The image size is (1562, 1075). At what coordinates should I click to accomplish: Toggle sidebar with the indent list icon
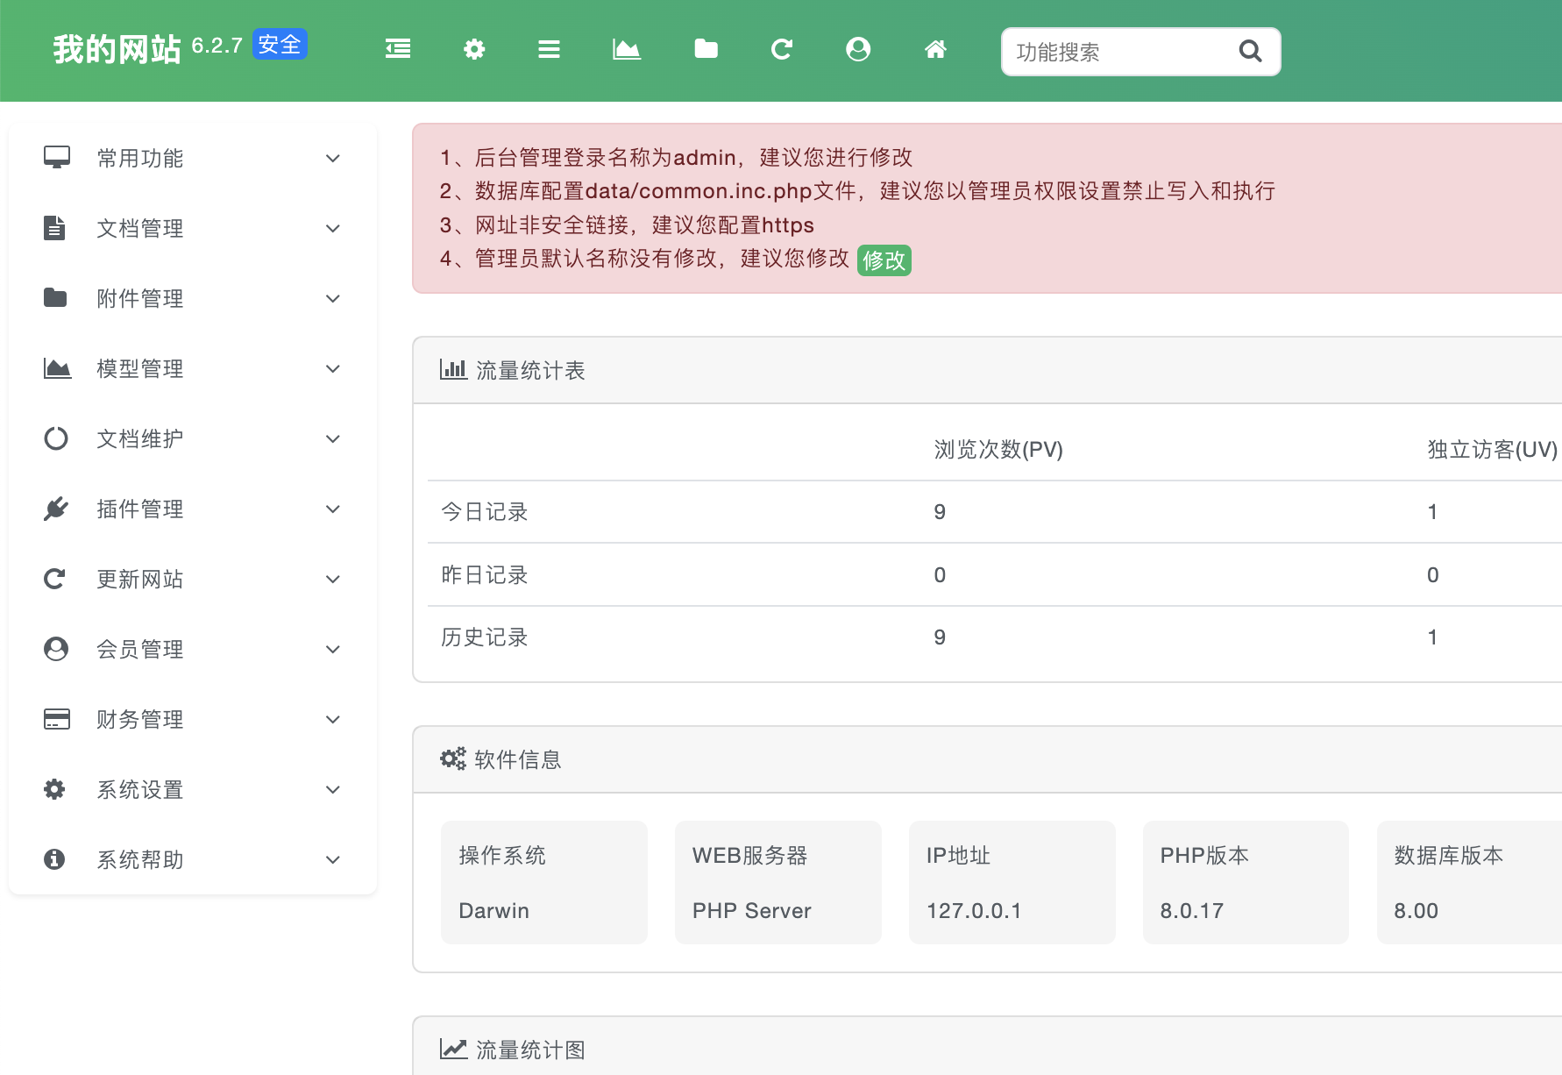[398, 49]
